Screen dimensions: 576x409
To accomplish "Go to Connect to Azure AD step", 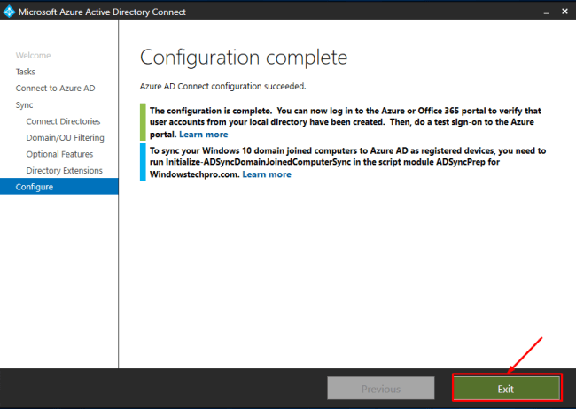I will [56, 89].
